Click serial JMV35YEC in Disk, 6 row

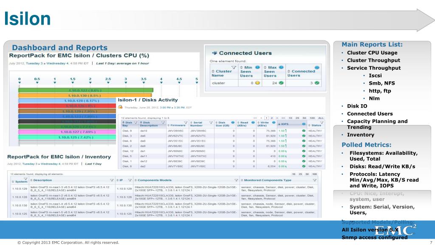[196, 141]
